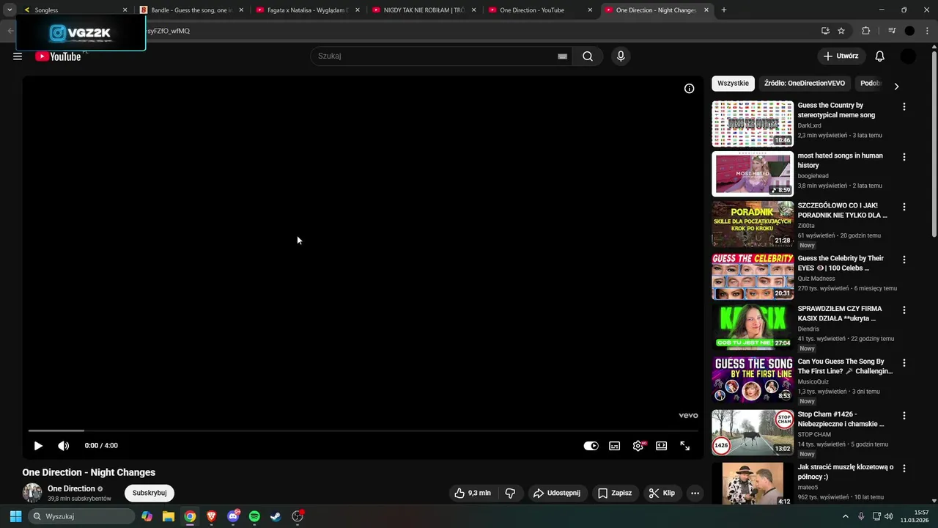938x528 pixels.
Task: Go to YouTube home via logo
Action: 58,56
